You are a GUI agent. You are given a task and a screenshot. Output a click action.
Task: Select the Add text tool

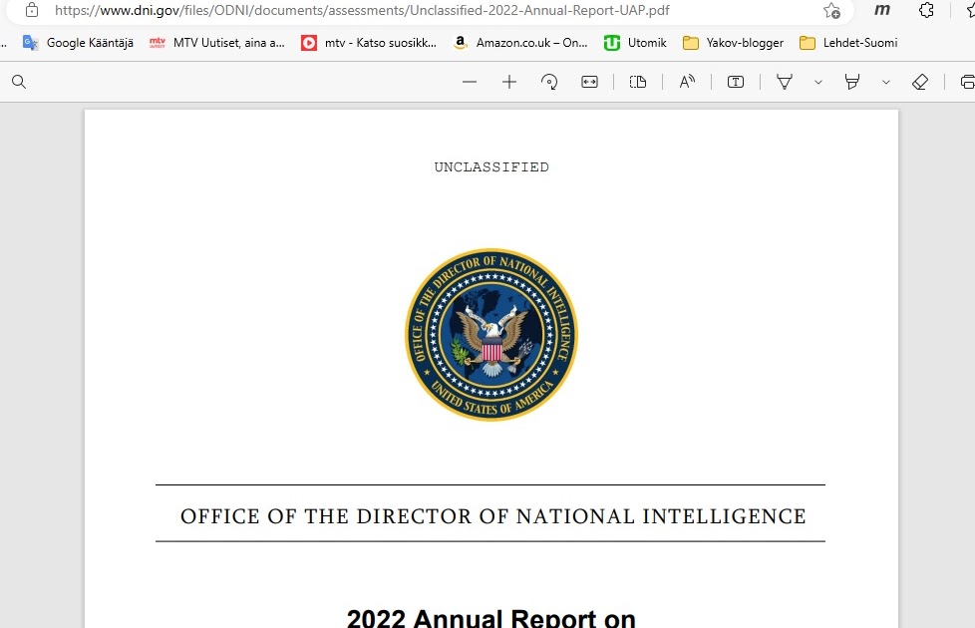736,82
